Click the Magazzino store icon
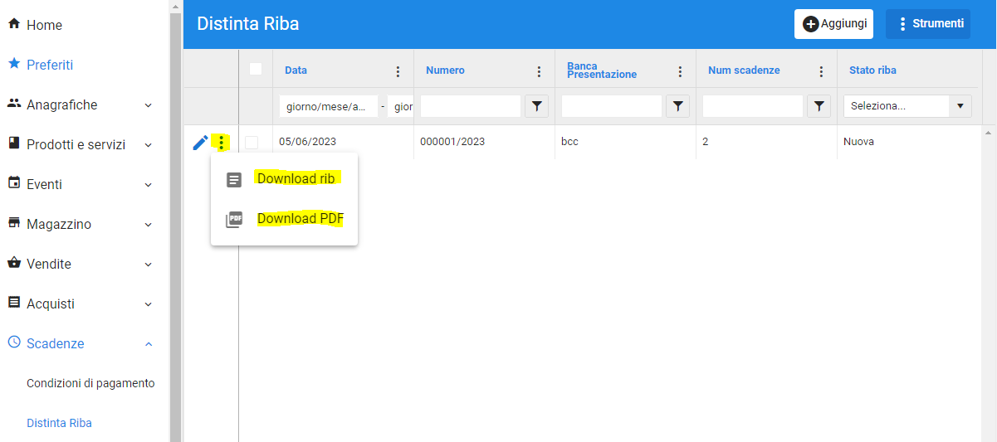This screenshot has width=997, height=442. (x=13, y=223)
